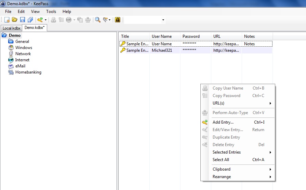Sort entries by the URL column
306x190 pixels.
pos(226,36)
